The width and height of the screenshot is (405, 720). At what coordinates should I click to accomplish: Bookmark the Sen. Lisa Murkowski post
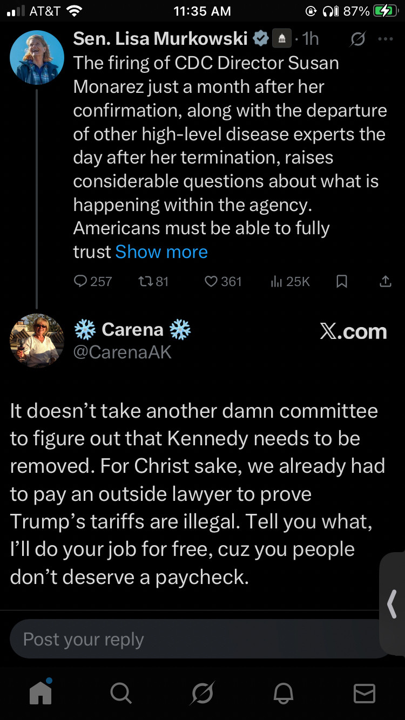(x=342, y=281)
